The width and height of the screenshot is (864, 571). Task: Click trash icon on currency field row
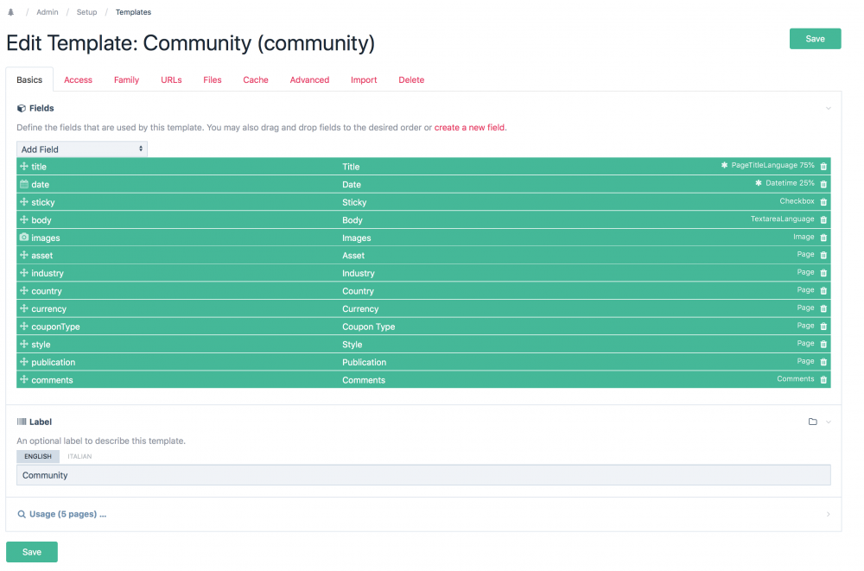tap(823, 309)
